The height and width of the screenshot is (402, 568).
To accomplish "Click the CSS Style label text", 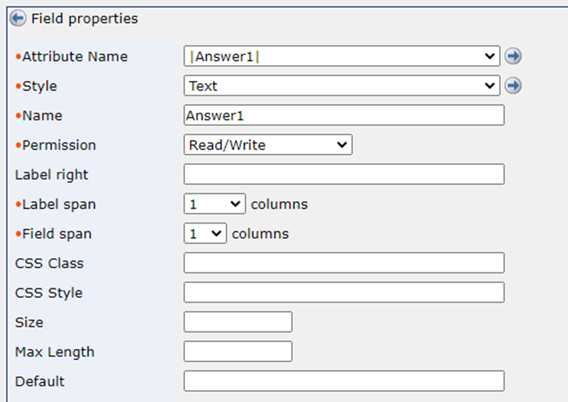I will click(x=49, y=292).
